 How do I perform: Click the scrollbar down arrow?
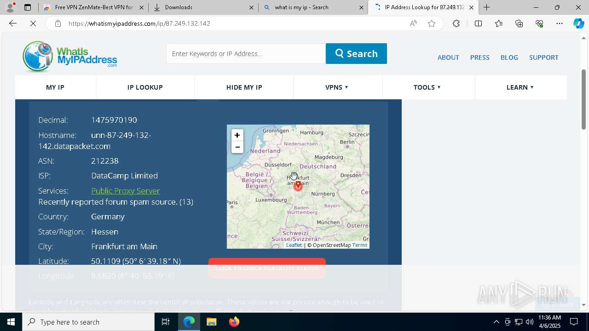tap(584, 305)
